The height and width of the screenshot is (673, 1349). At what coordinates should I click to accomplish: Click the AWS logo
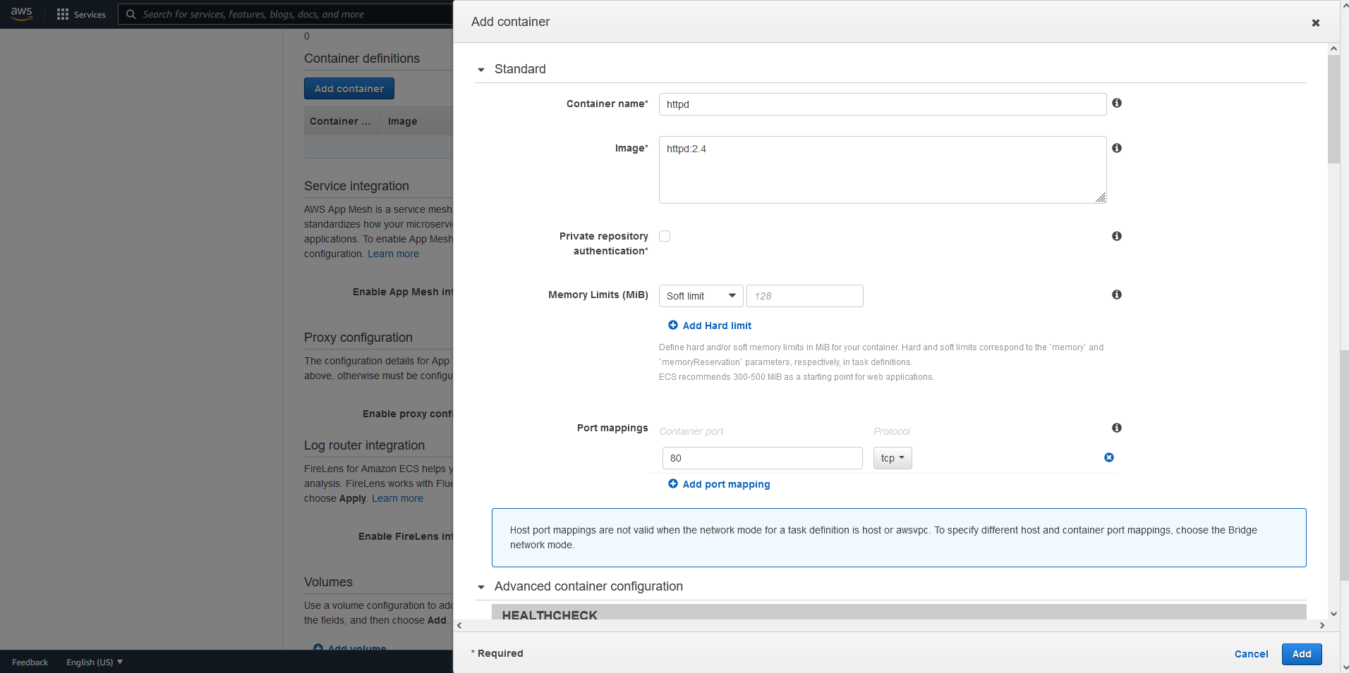21,14
